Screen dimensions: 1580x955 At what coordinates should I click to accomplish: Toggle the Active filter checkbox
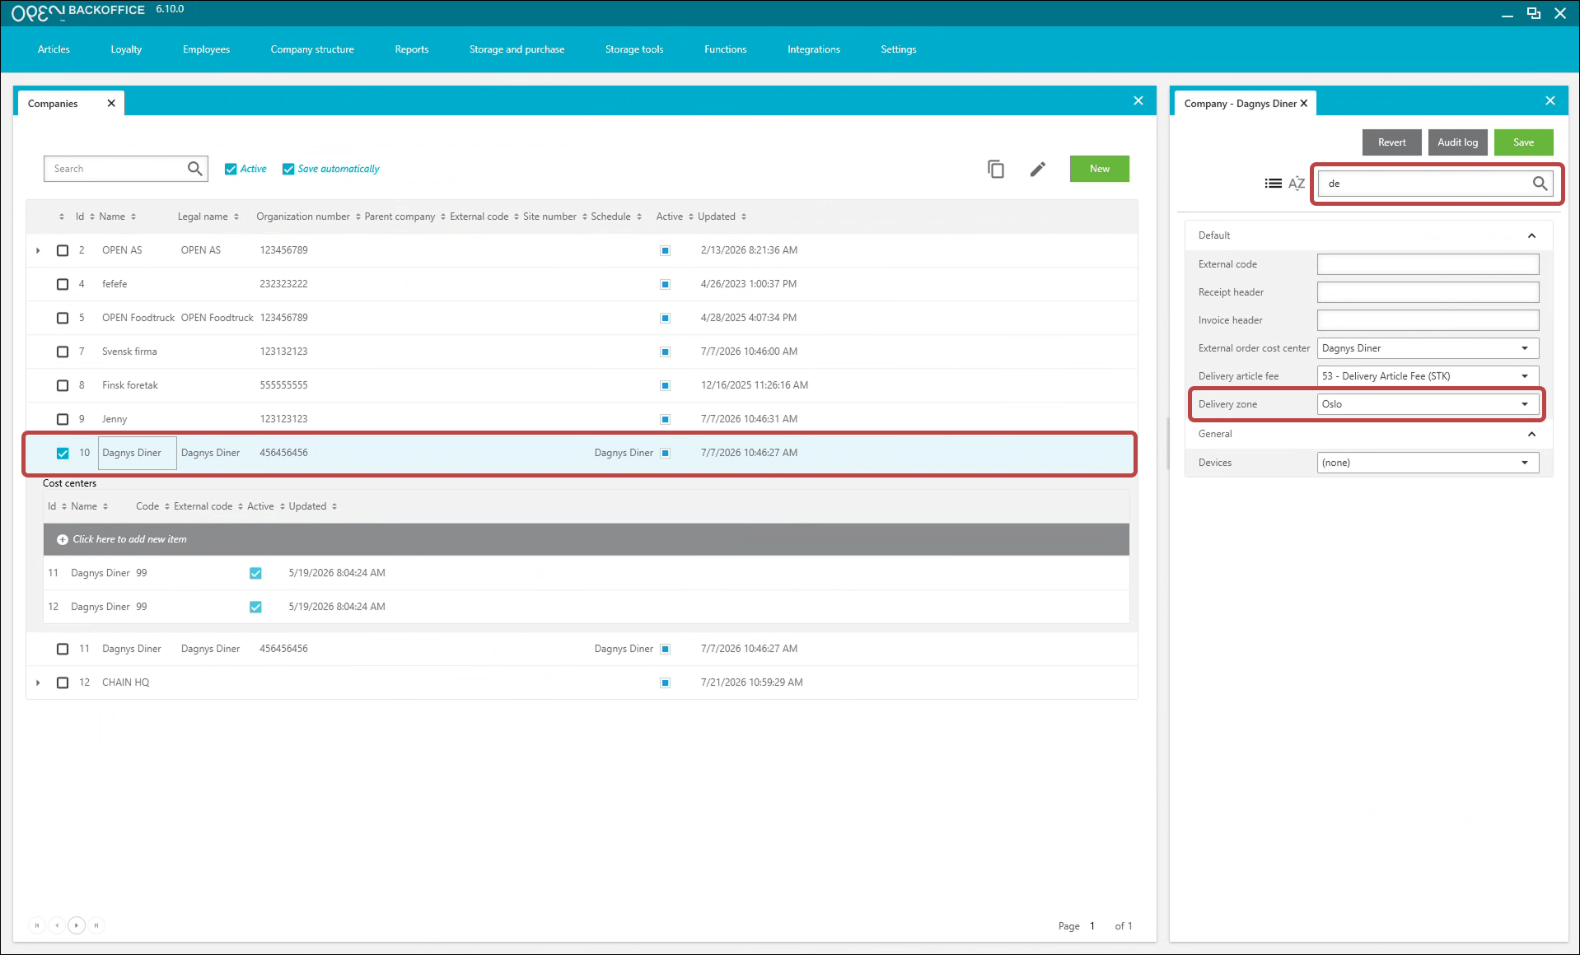[x=231, y=169]
